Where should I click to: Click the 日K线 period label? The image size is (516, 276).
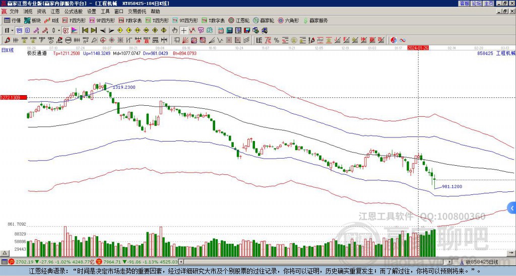[x=8, y=50]
